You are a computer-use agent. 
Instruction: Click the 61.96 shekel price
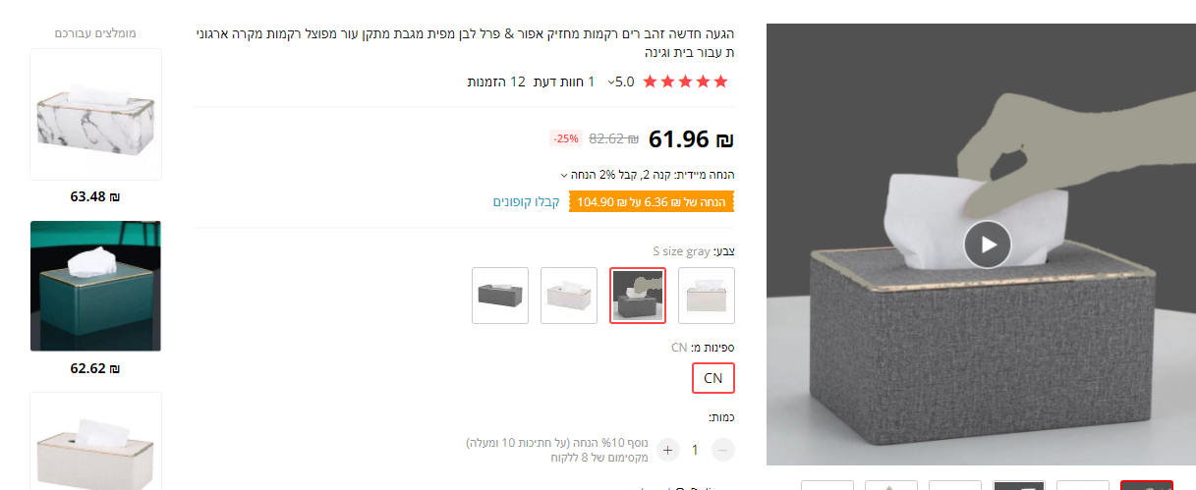[691, 139]
